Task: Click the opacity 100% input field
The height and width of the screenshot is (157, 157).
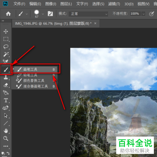Action: pos(135,14)
